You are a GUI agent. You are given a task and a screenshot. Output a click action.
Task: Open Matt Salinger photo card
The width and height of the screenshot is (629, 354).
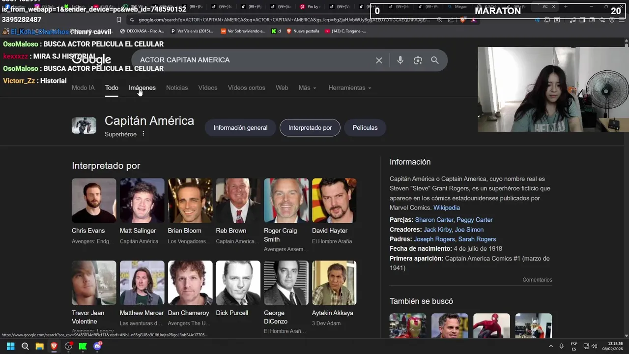point(142,201)
